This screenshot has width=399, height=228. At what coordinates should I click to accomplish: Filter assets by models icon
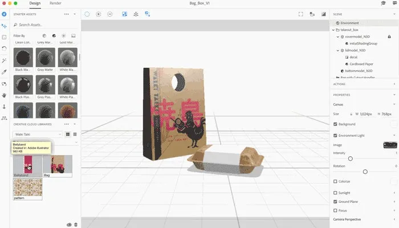(x=44, y=36)
